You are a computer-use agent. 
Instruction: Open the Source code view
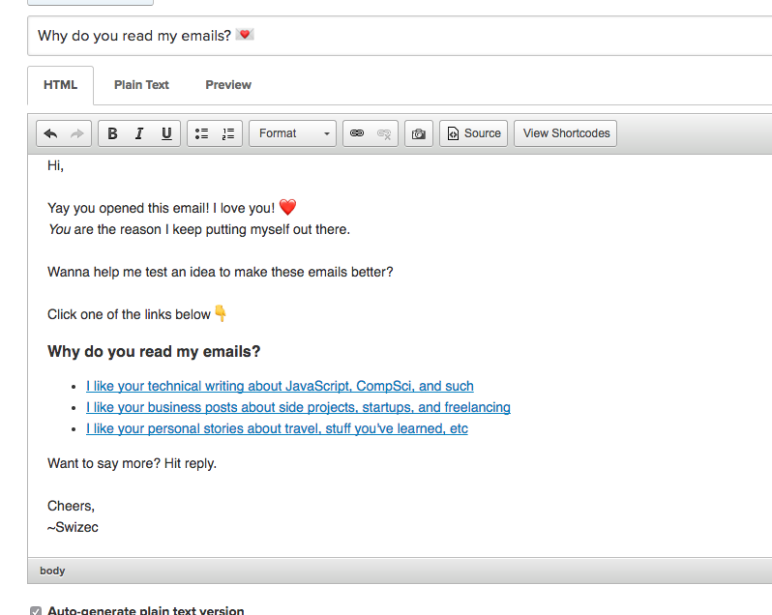point(474,133)
